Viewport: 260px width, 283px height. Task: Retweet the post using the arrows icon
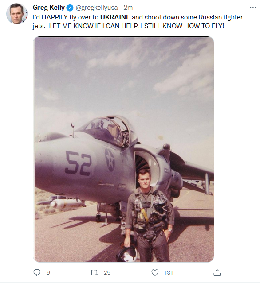pos(94,272)
